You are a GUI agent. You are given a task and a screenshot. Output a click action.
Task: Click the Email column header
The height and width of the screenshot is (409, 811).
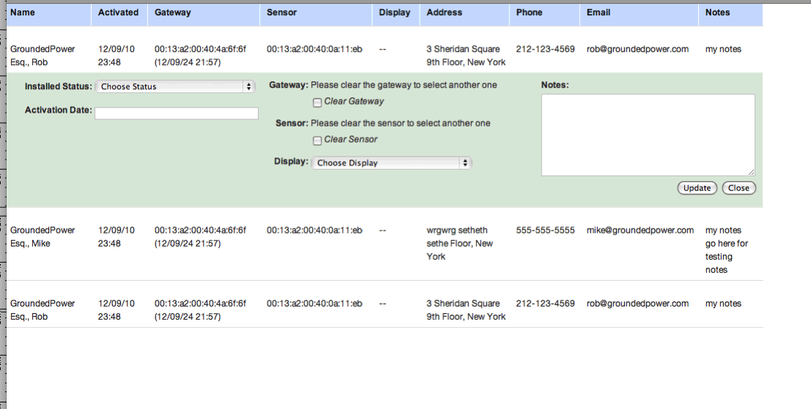[599, 12]
